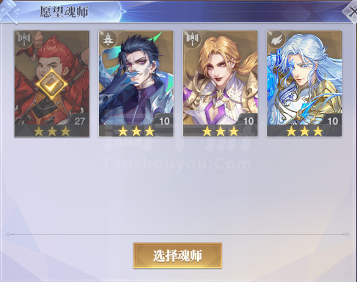The image size is (357, 282).
Task: Click the wing class icon on silver-haired card
Action: click(x=276, y=40)
